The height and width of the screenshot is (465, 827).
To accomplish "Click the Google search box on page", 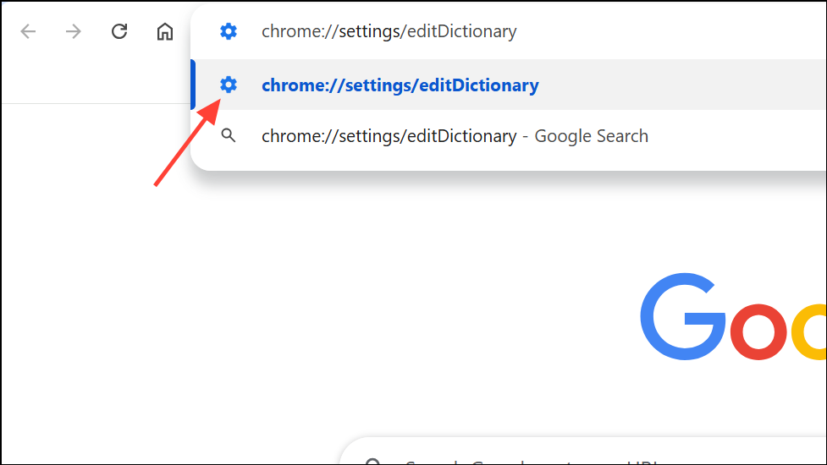I will [x=583, y=451].
